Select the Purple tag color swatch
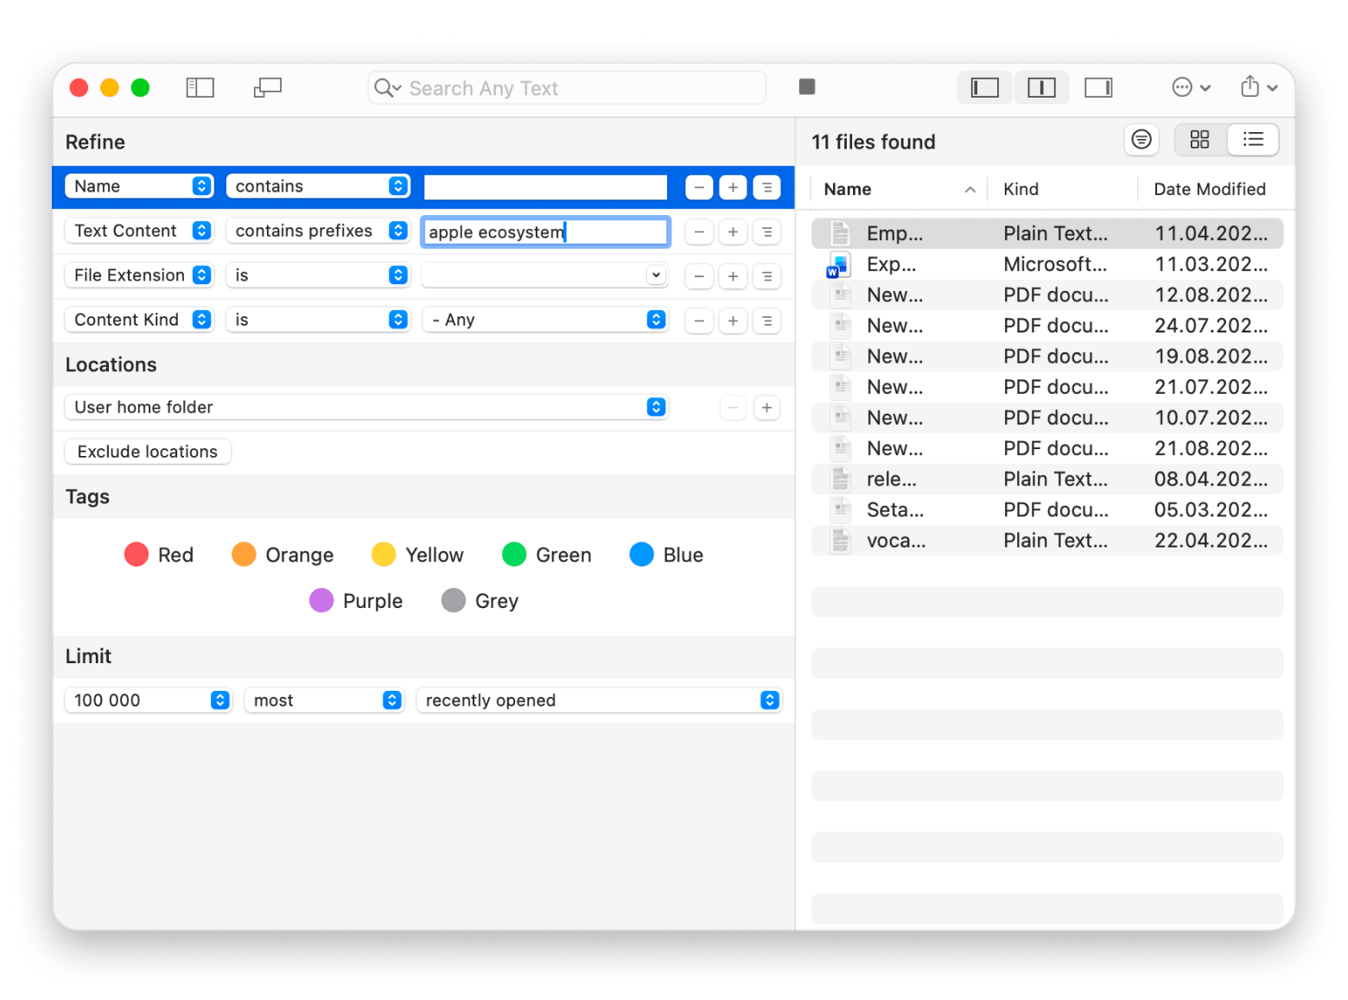The width and height of the screenshot is (1348, 1000). pos(321,600)
